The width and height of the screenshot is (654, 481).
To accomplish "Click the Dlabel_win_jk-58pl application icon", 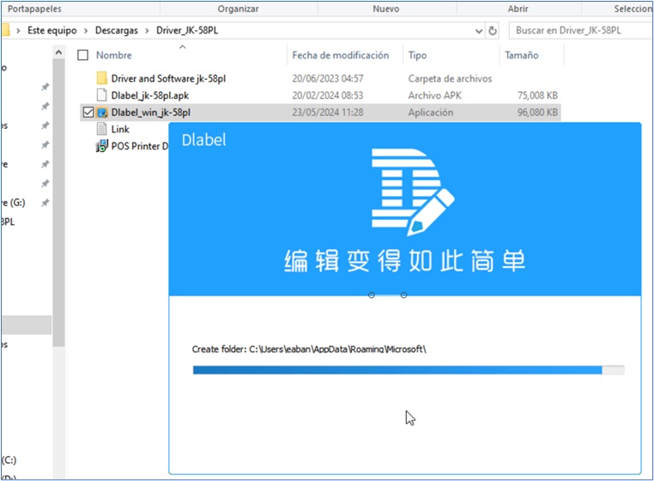I will 102,113.
